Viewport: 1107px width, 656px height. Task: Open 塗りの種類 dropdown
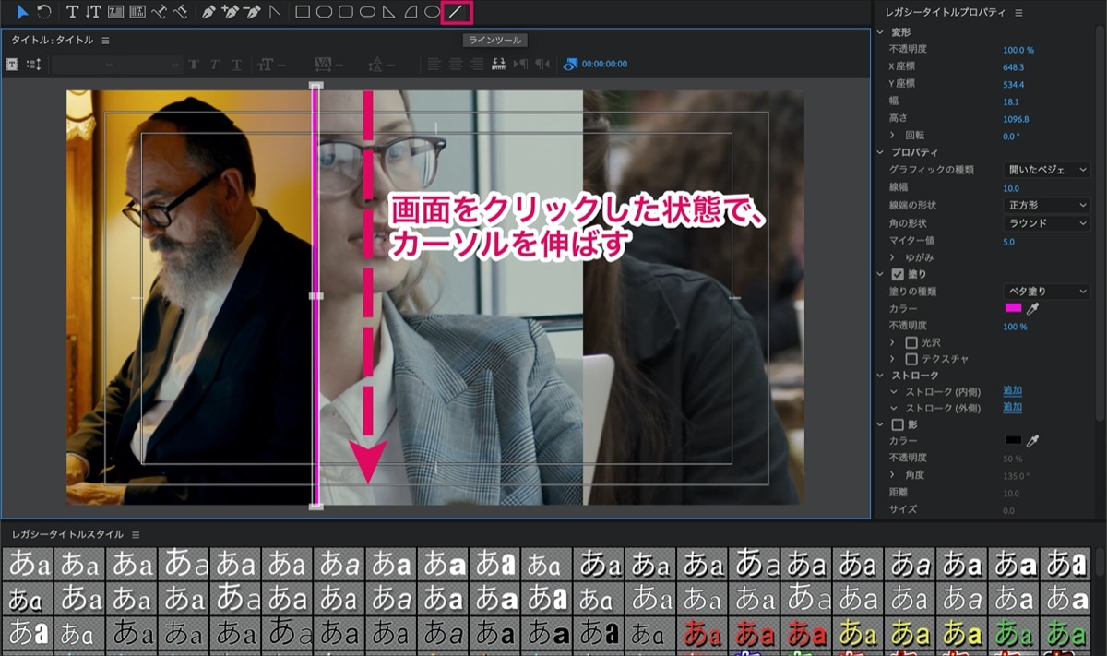1046,292
